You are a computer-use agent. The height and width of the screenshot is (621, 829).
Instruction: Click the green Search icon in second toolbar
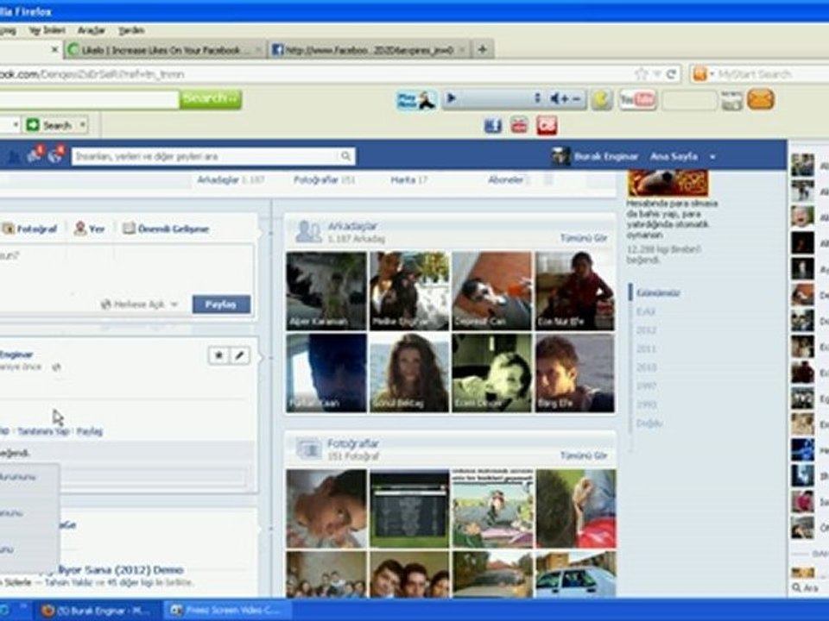pos(33,125)
